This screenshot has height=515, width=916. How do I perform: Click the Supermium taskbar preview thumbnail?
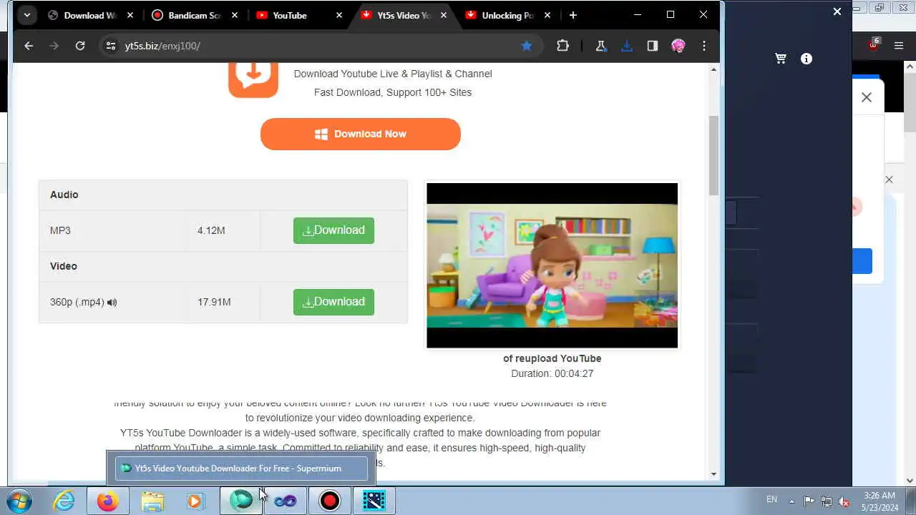241,468
